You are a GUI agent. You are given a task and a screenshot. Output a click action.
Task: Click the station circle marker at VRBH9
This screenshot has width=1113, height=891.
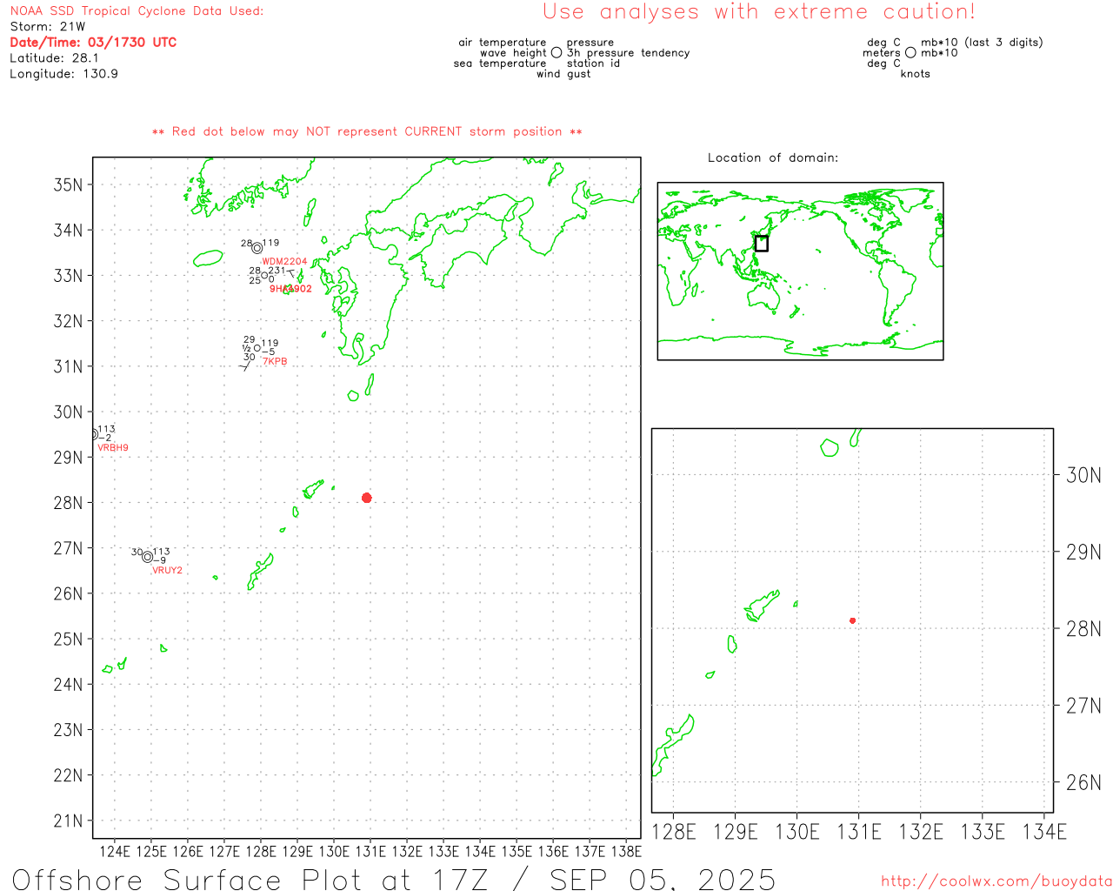(x=93, y=433)
